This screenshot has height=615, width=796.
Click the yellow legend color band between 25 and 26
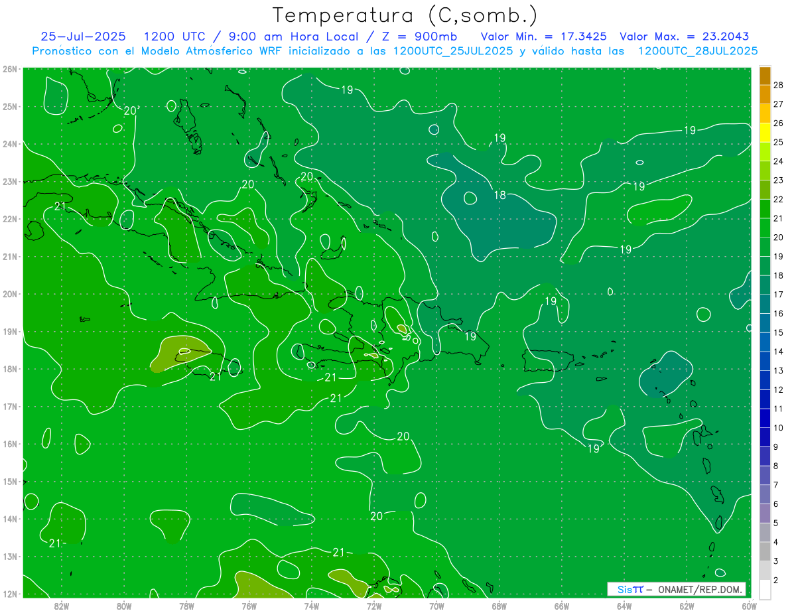tap(765, 133)
